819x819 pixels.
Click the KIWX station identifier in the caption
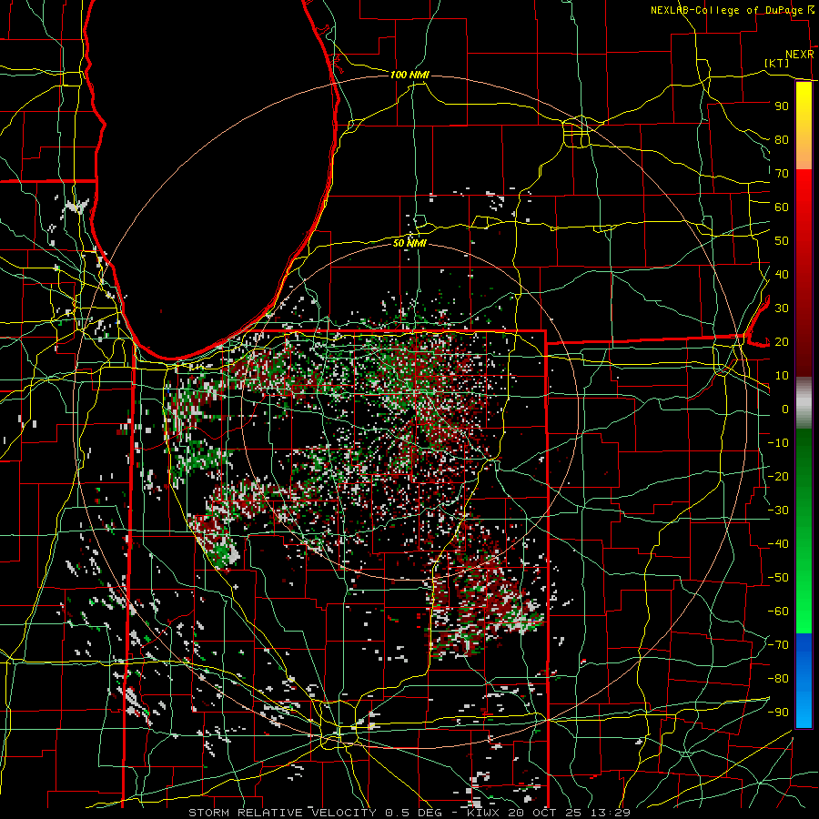484,813
